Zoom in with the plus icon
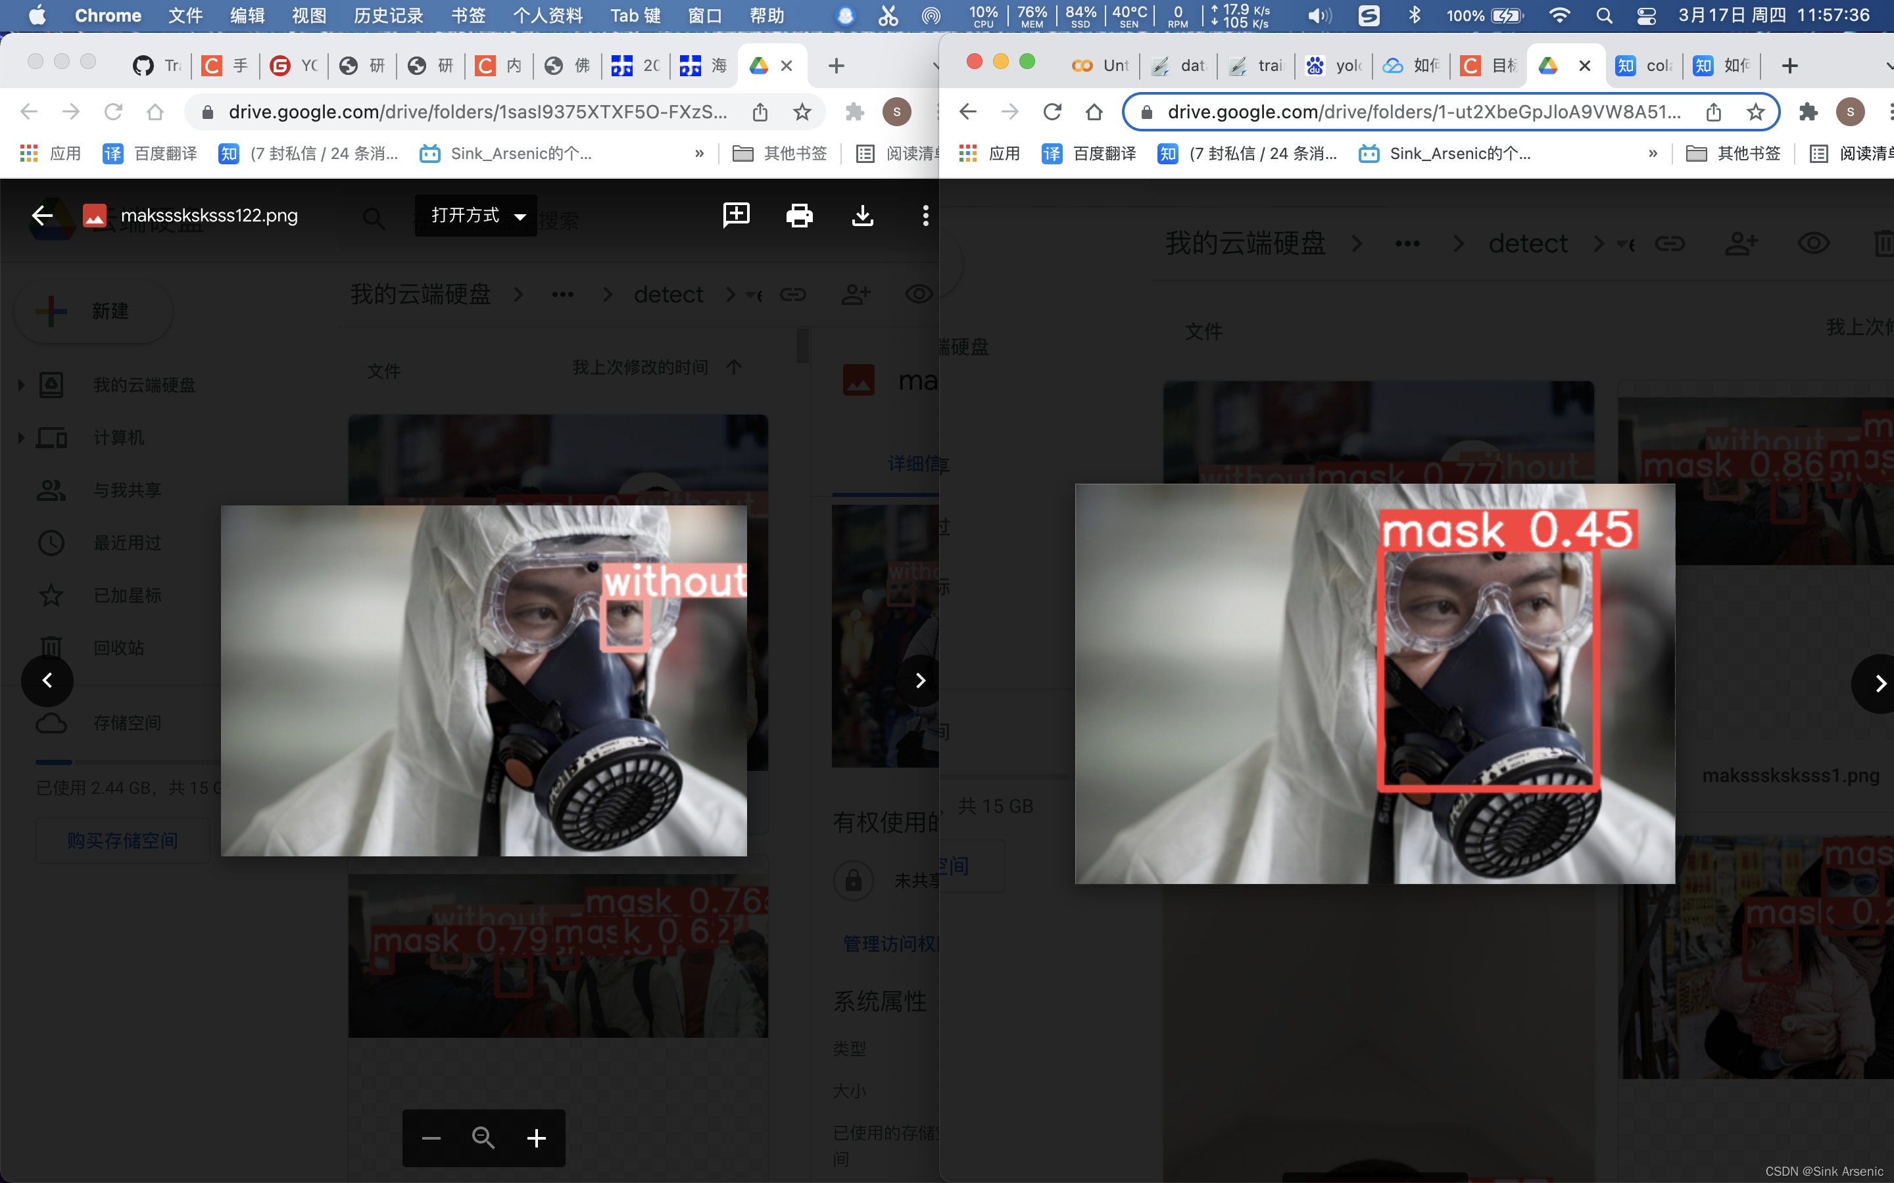This screenshot has width=1894, height=1183. coord(536,1138)
